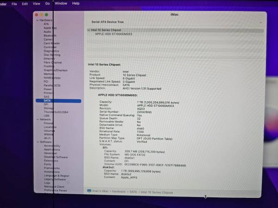Click the Serial-ATA Device Tree column header
278x208 pixels.
click(109, 22)
